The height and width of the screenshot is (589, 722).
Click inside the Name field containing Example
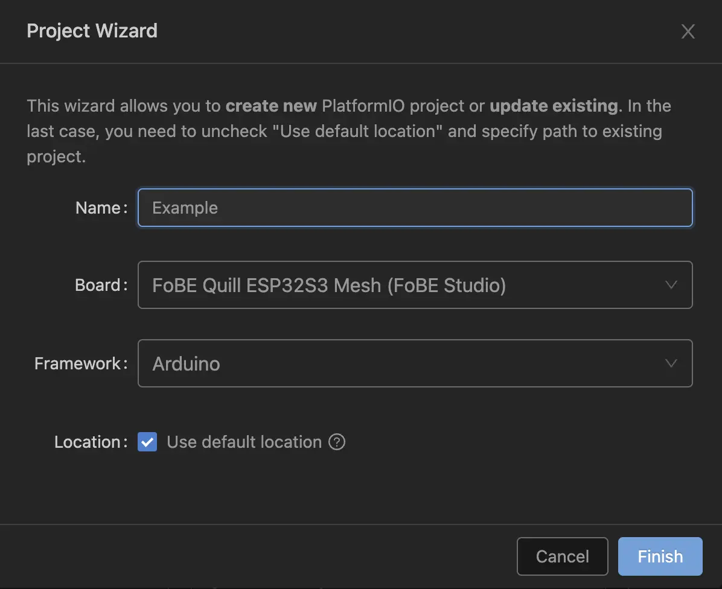pos(415,208)
